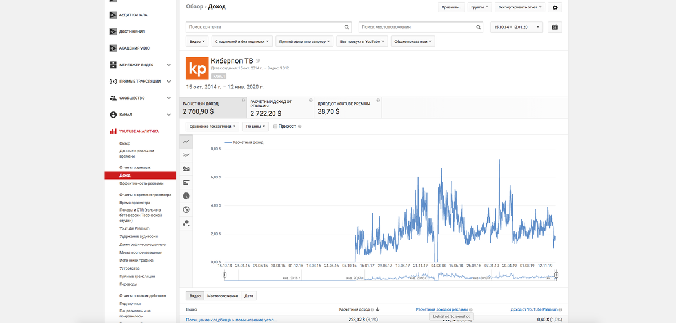Viewport: 676px width, 323px height.
Task: Select the Расчетный доход metric card
Action: point(214,108)
